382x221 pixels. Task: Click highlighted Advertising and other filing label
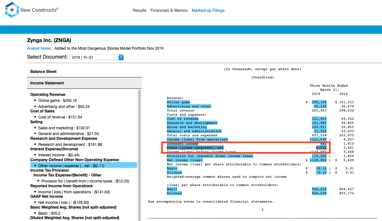(x=189, y=106)
